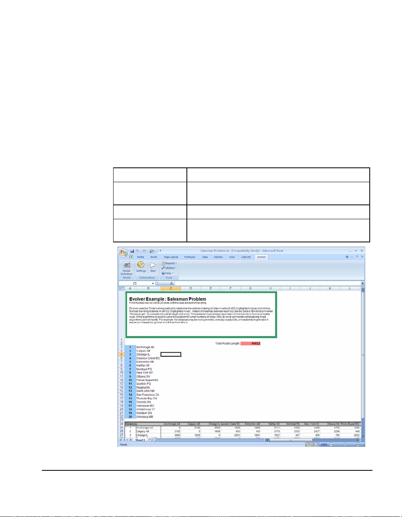
Task: Click the zoom in plus button
Action: (358, 444)
